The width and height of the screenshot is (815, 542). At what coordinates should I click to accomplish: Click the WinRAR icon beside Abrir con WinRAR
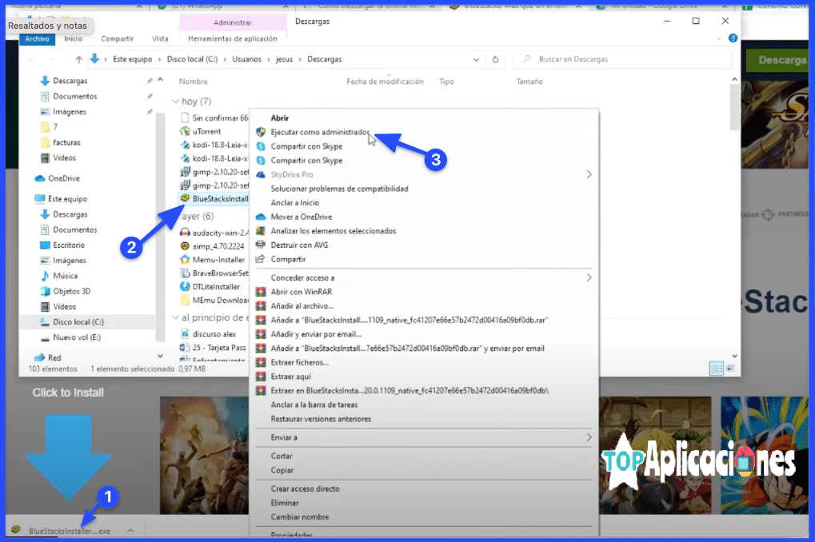(x=259, y=291)
